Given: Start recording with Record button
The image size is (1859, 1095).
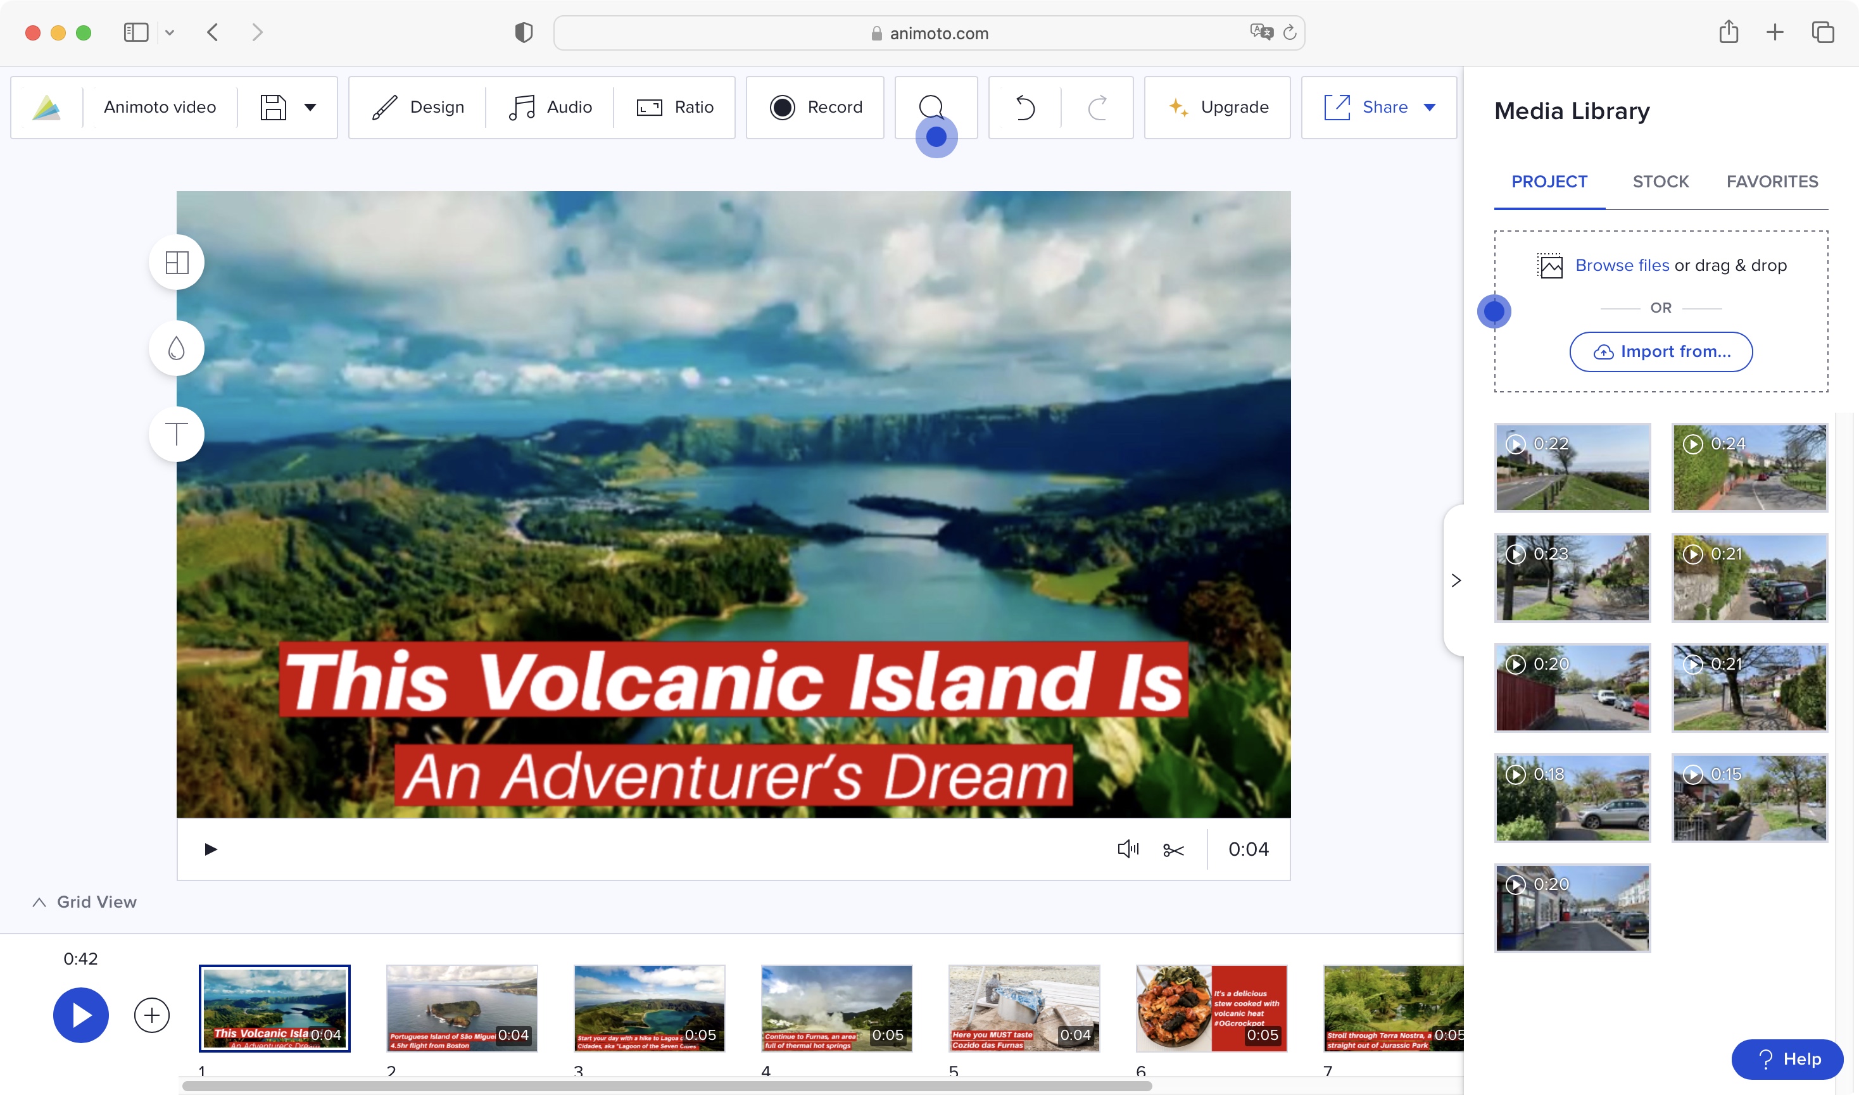Looking at the screenshot, I should [x=816, y=107].
